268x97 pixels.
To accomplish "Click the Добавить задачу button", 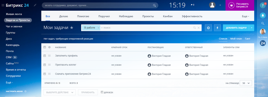I will (236, 28).
